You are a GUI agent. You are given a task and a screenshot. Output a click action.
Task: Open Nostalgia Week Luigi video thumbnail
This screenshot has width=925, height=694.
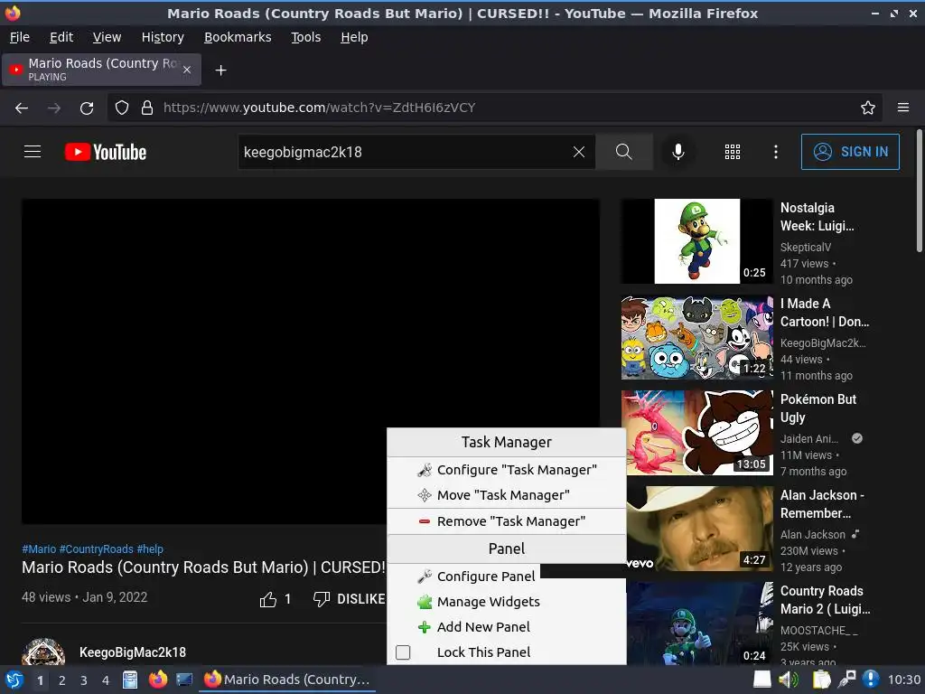696,240
